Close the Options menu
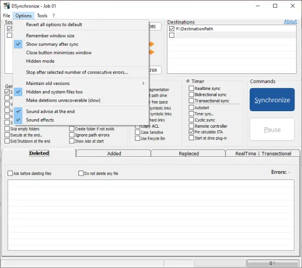The image size is (302, 268). point(23,16)
